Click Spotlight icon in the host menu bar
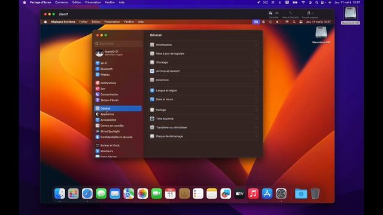This screenshot has height=215, width=383. [x=317, y=2]
